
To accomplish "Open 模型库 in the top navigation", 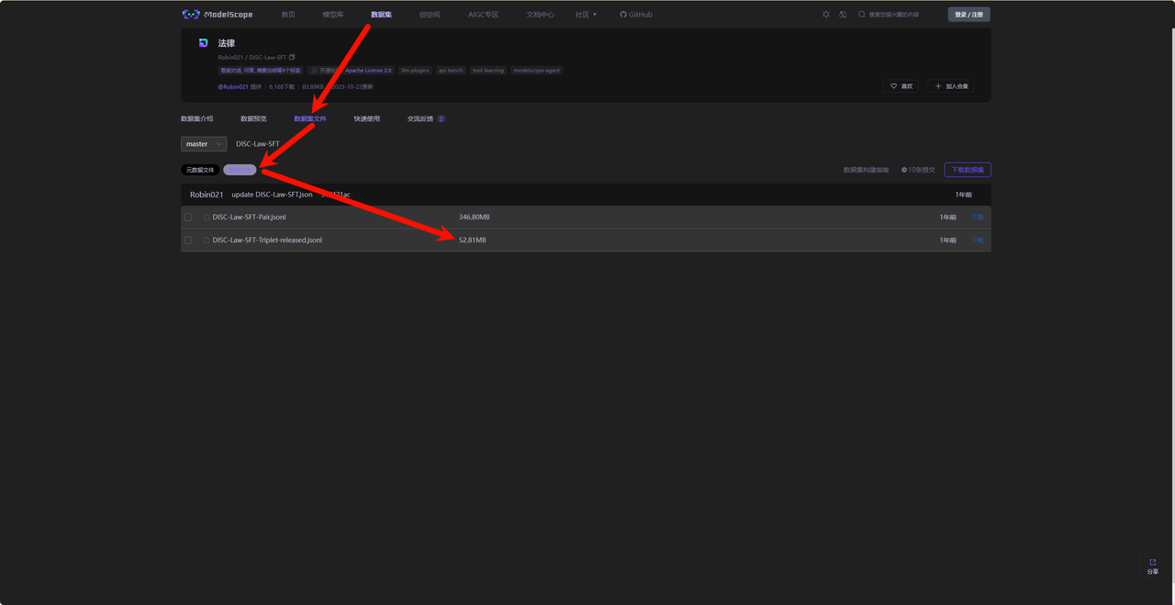I will click(333, 15).
